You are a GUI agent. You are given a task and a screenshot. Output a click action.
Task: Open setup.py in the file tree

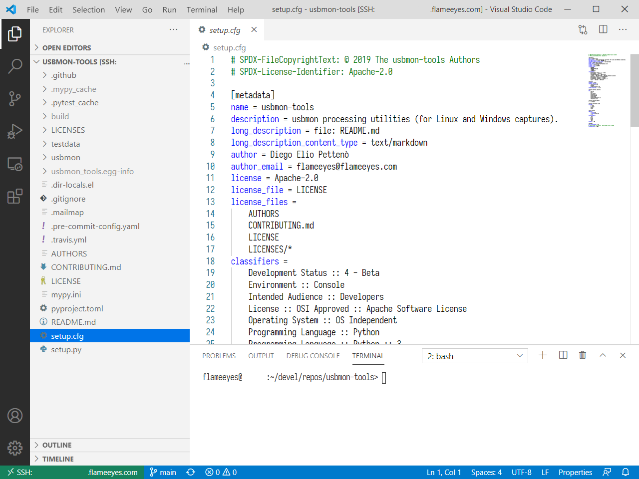click(x=110, y=350)
